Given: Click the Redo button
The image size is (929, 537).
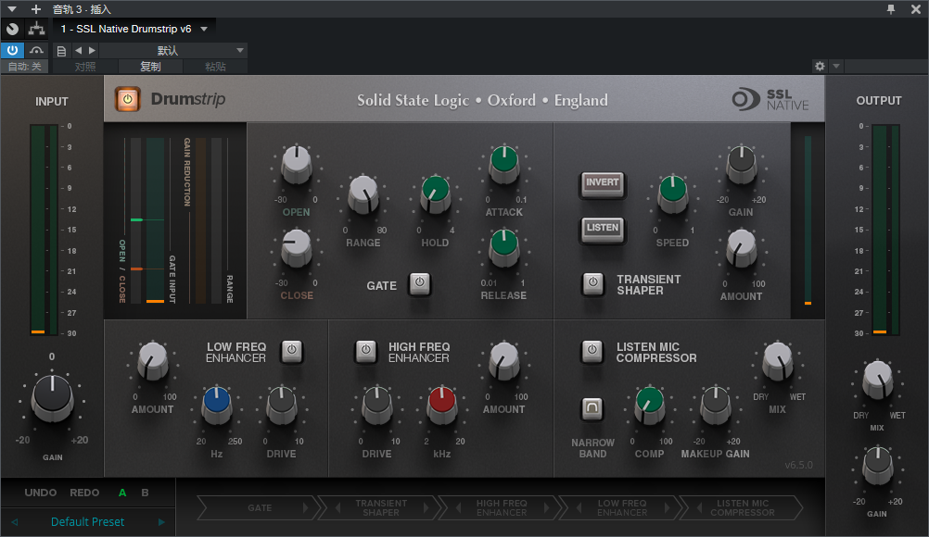Looking at the screenshot, I should click(x=84, y=493).
